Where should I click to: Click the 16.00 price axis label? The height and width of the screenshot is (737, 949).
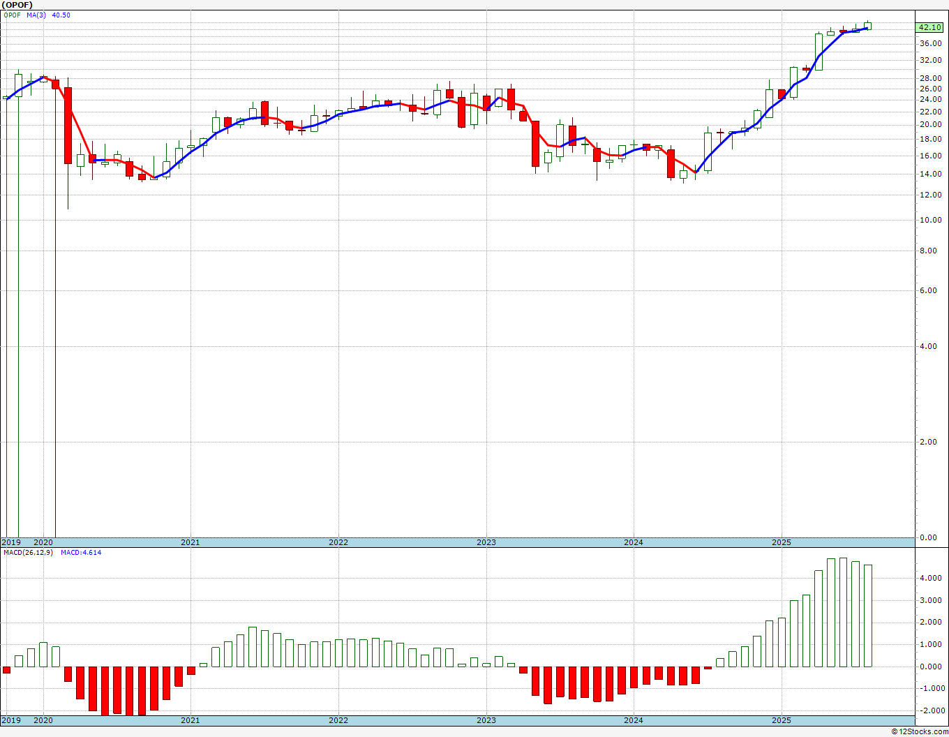[x=930, y=156]
